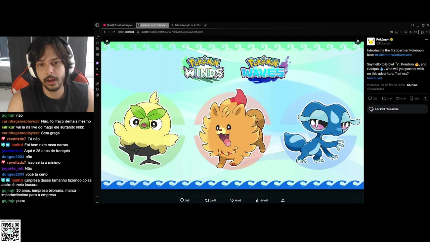The height and width of the screenshot is (242, 430).
Task: Open the sidebar three-dots more button
Action: click(97, 202)
